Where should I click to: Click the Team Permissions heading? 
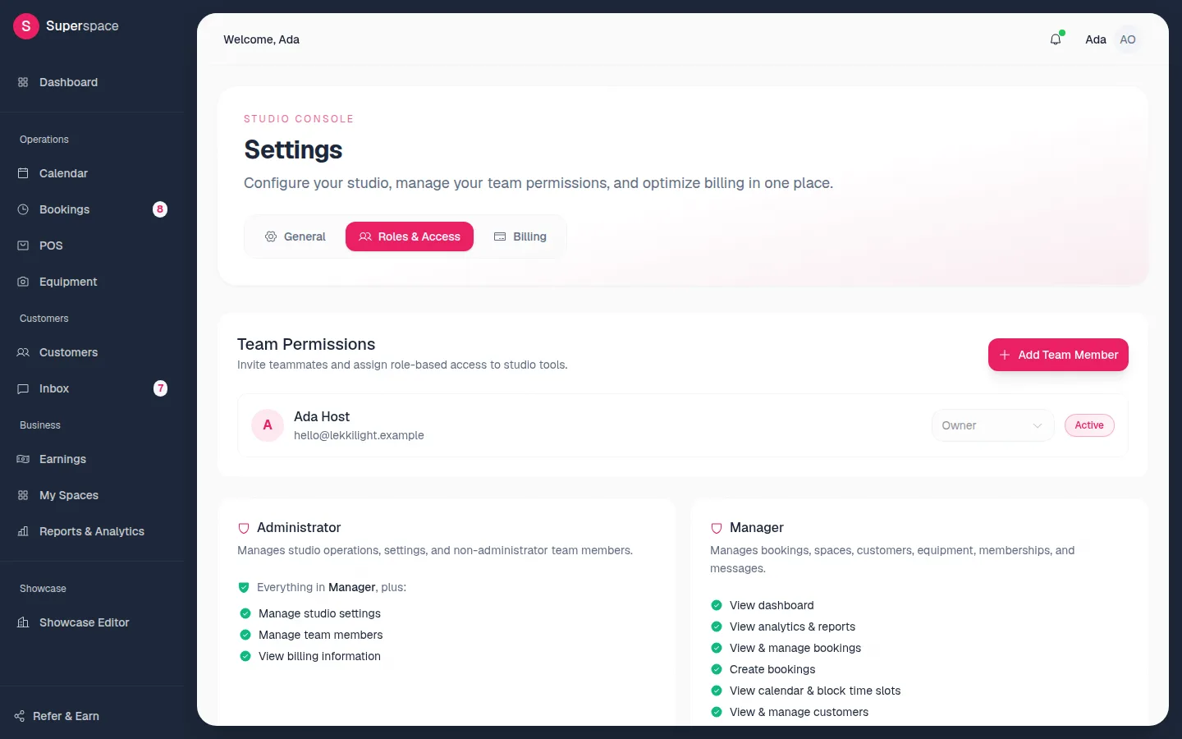(306, 344)
